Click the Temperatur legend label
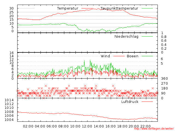 tap(68, 8)
